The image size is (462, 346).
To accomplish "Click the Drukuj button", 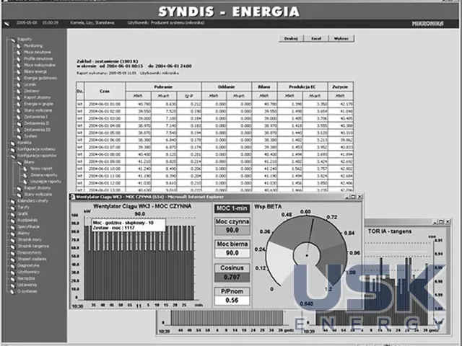I will [x=291, y=38].
